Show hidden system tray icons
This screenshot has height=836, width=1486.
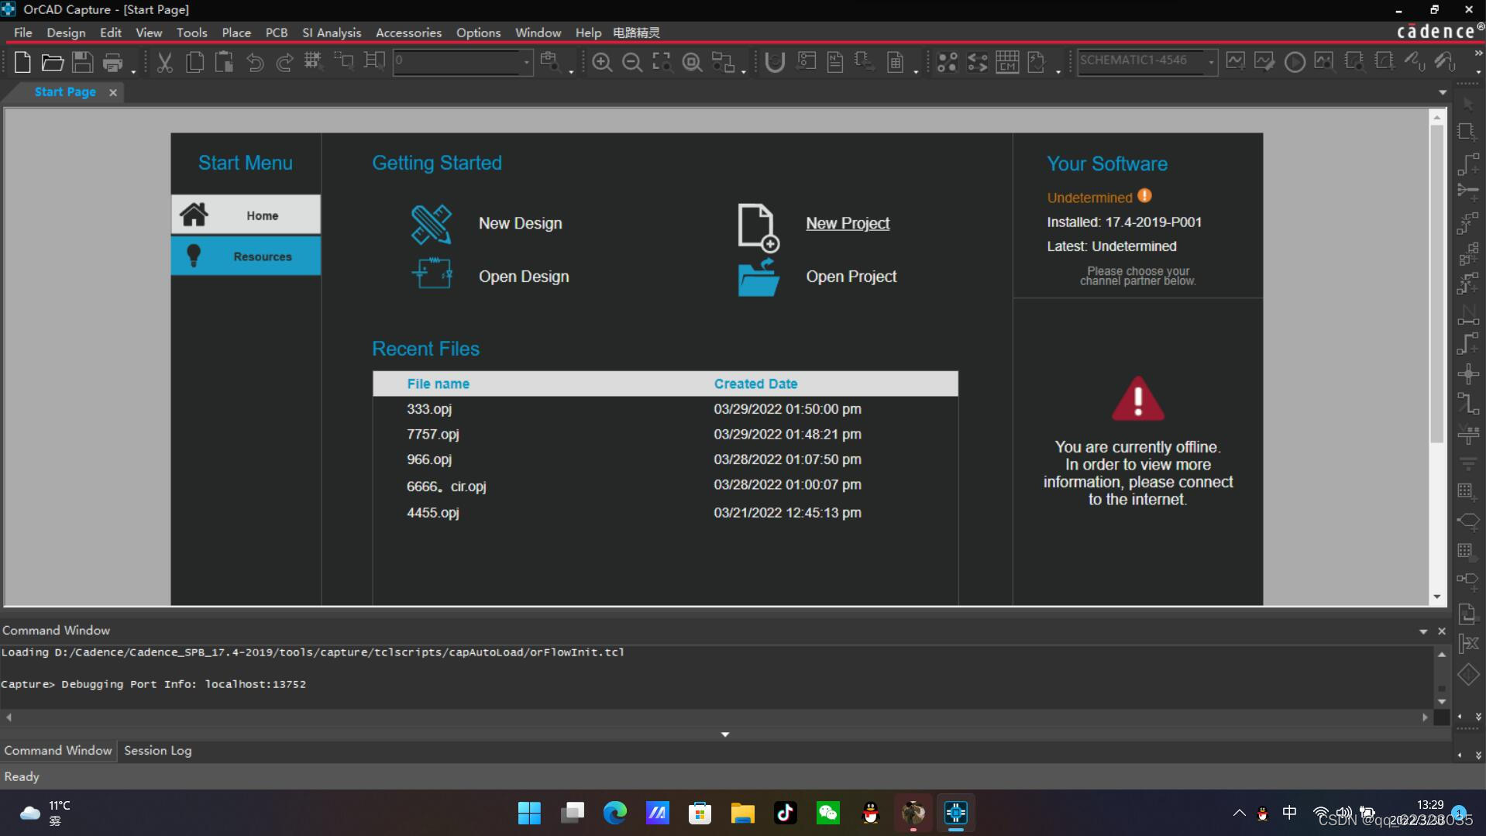tap(1239, 813)
